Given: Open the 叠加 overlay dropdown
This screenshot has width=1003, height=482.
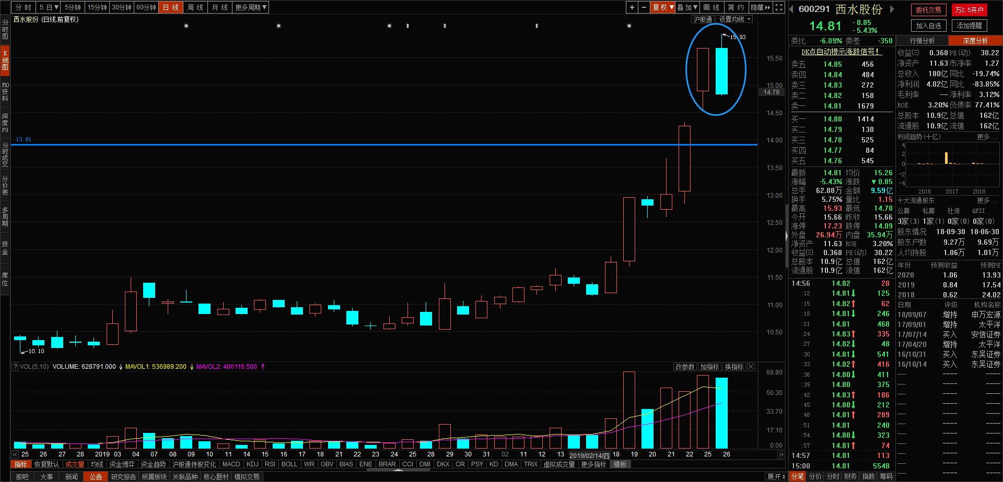Looking at the screenshot, I should click(x=687, y=7).
